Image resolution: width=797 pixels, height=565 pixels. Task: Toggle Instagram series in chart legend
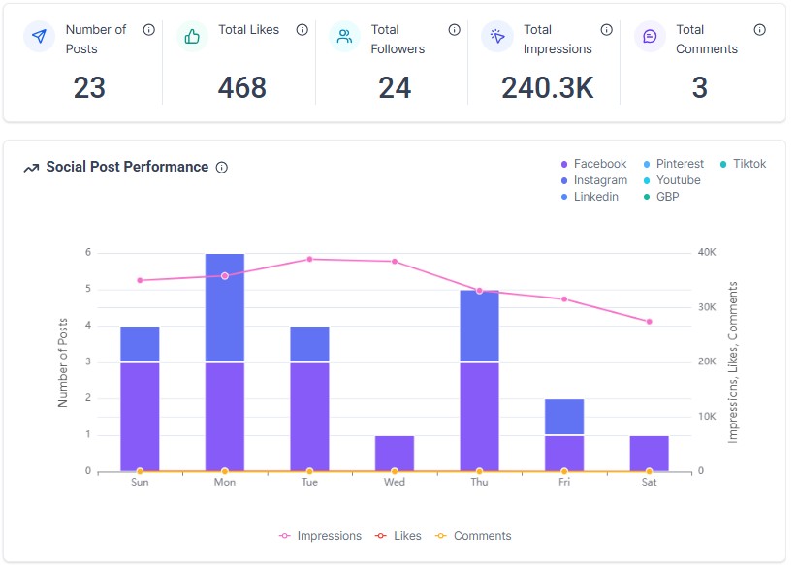(x=593, y=180)
